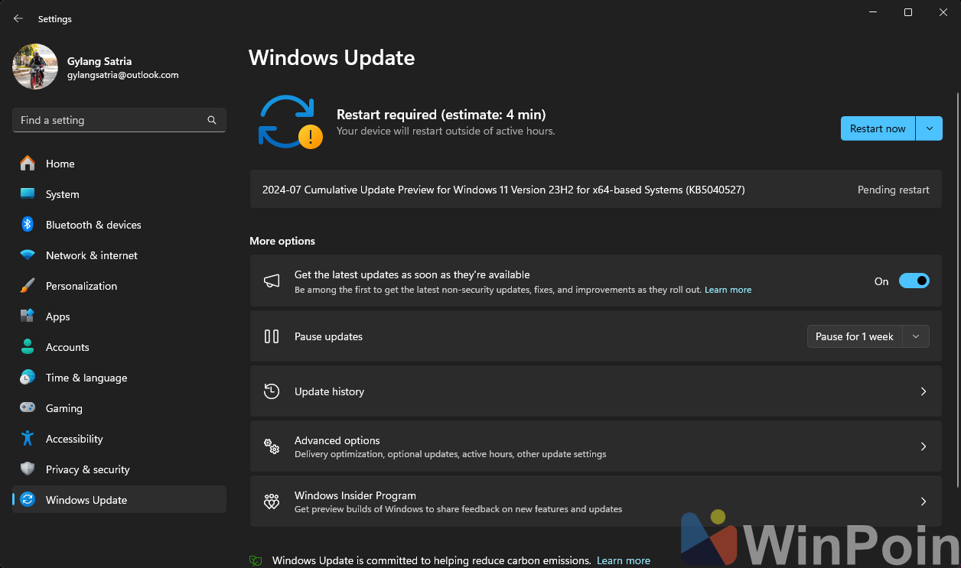Click the Gaming controller icon
Image resolution: width=961 pixels, height=568 pixels.
click(28, 408)
